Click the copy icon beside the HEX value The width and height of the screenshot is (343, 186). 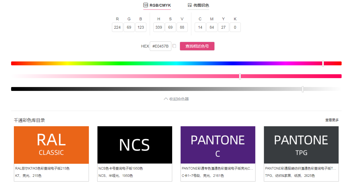(x=174, y=46)
